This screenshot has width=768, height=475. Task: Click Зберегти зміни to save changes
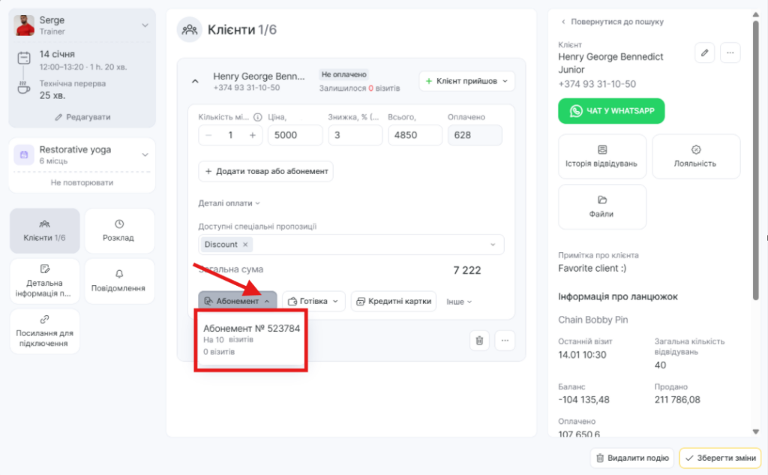[x=719, y=458]
